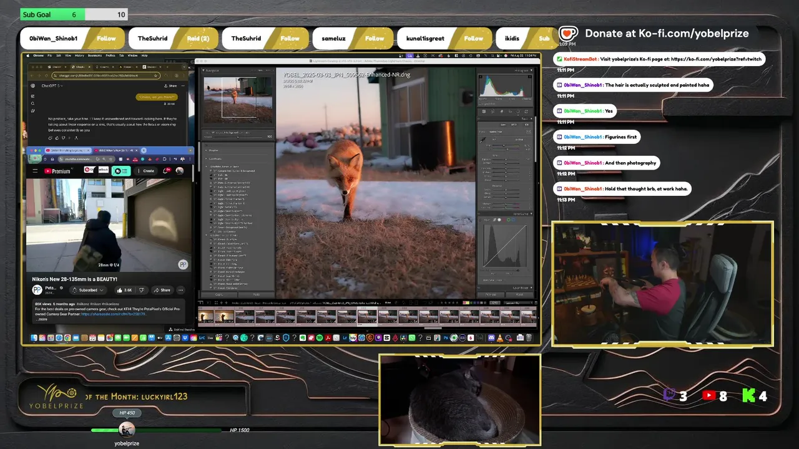The image size is (799, 449).
Task: Select the Crop tool in Lightroom tool strip
Action: click(x=493, y=112)
